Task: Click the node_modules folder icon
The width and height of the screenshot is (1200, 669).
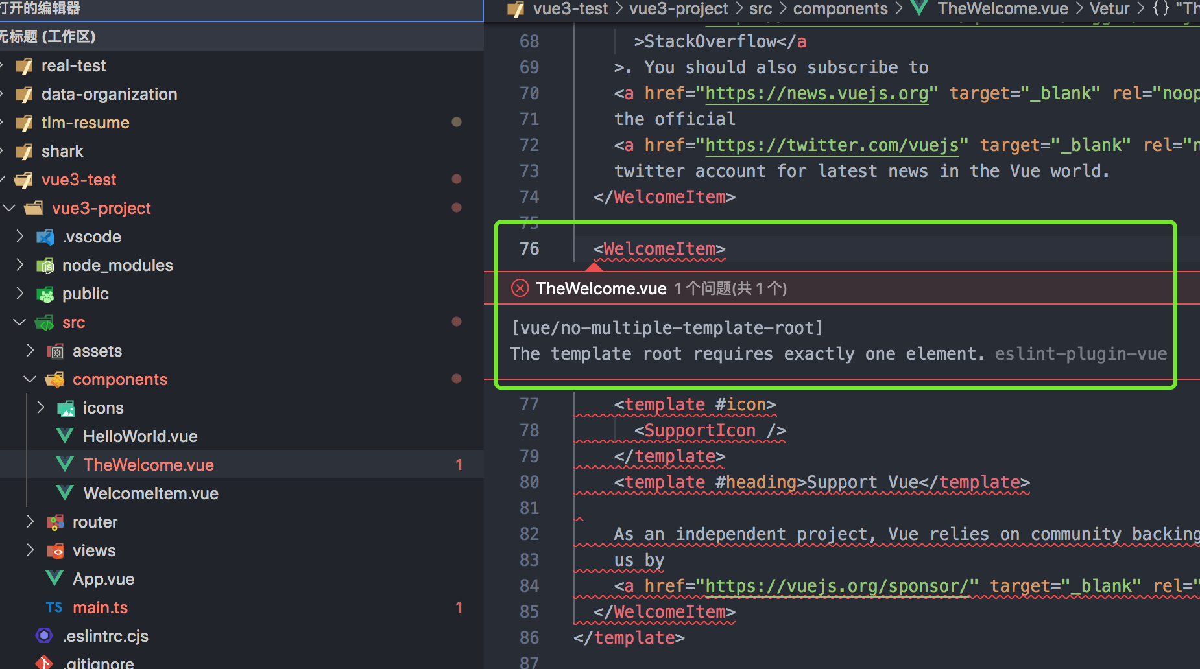Action: 45,266
